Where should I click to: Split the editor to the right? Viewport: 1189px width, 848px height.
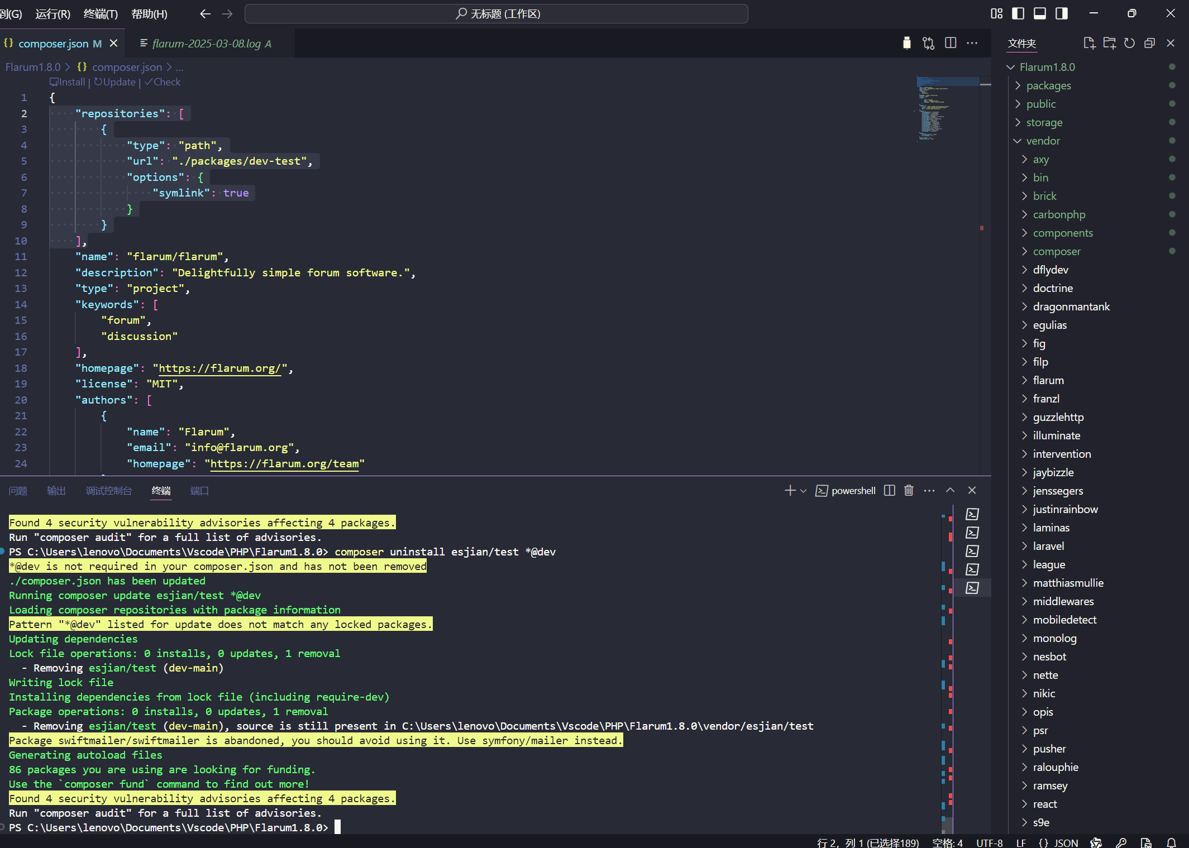[x=951, y=43]
